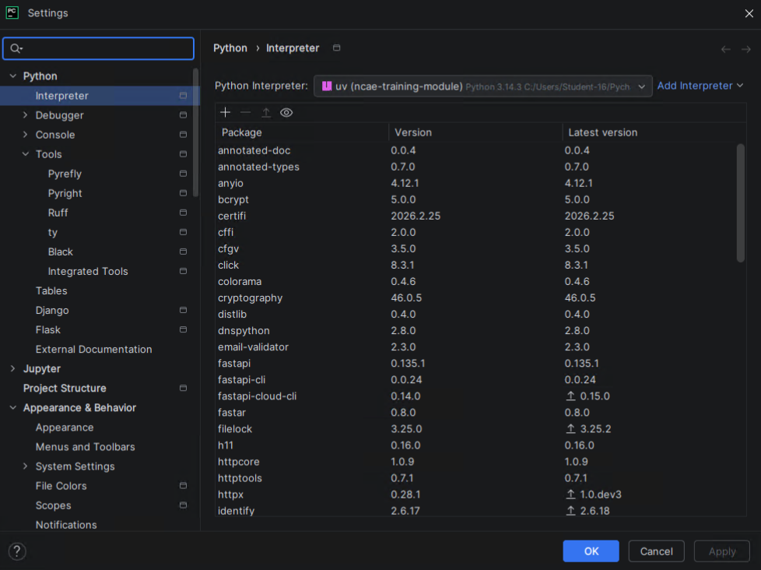The width and height of the screenshot is (761, 570).
Task: Open help with the question mark icon
Action: [x=17, y=551]
